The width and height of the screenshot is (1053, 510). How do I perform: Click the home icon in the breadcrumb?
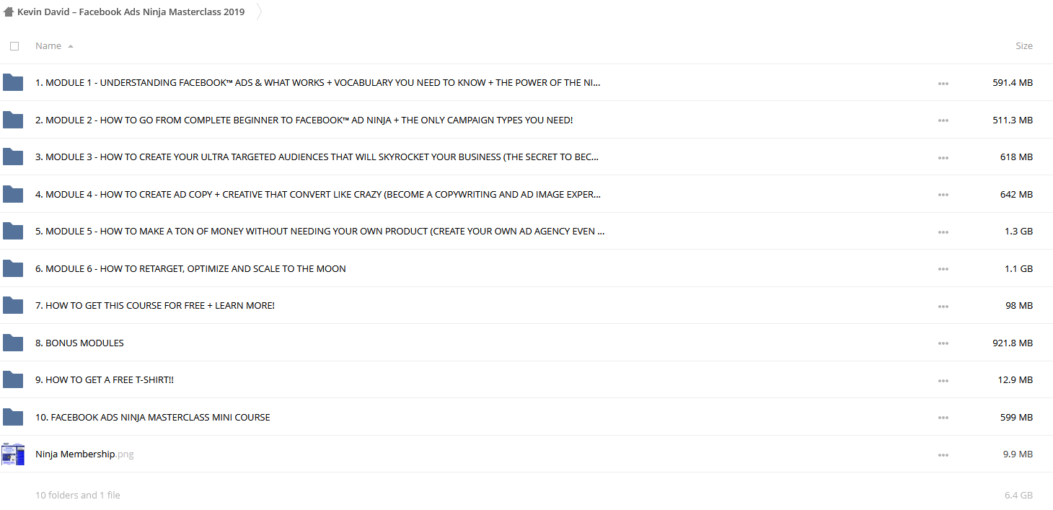point(9,12)
